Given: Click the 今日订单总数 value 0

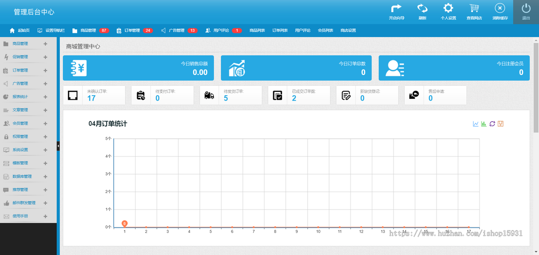Looking at the screenshot, I should 363,72.
